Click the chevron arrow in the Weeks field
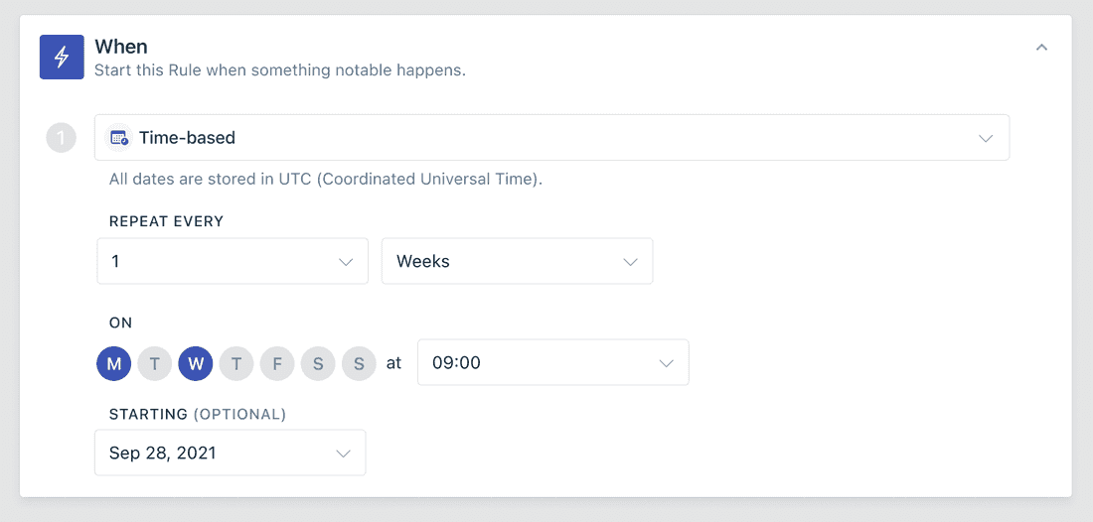The width and height of the screenshot is (1093, 522). [630, 262]
